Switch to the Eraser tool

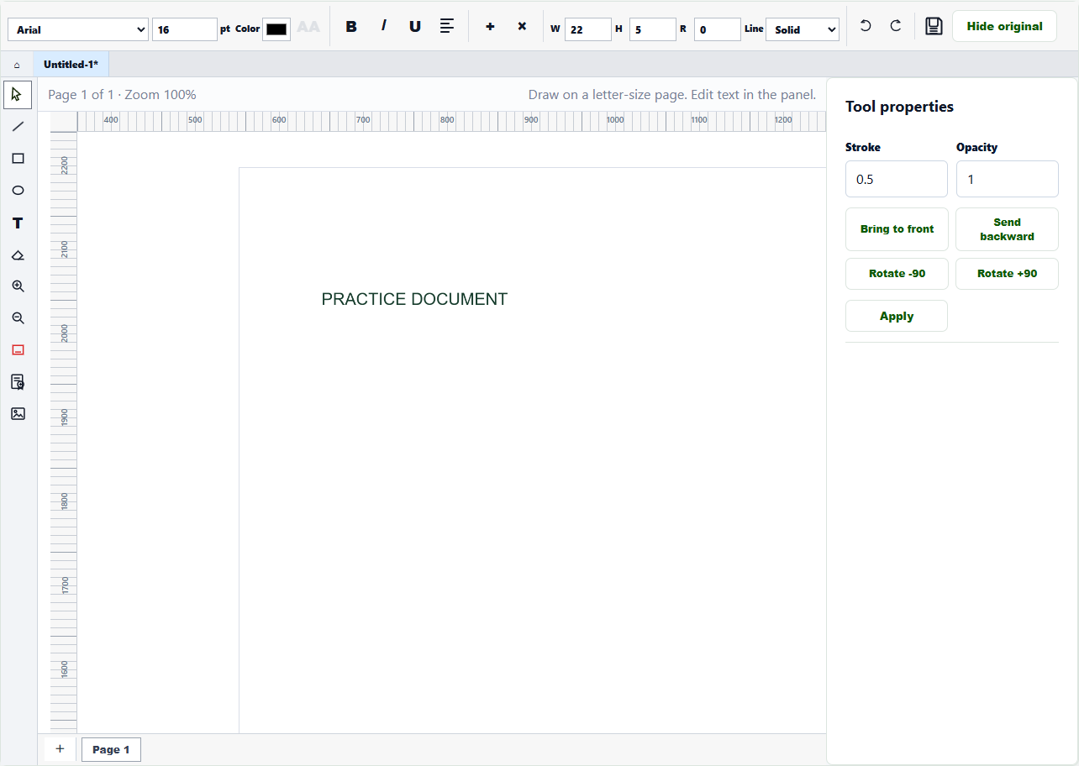[x=18, y=254]
